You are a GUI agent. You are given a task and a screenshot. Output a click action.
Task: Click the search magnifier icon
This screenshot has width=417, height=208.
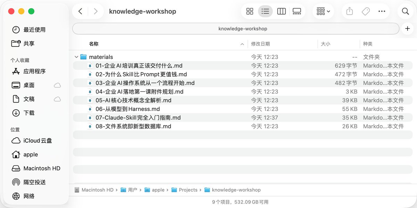(x=405, y=11)
